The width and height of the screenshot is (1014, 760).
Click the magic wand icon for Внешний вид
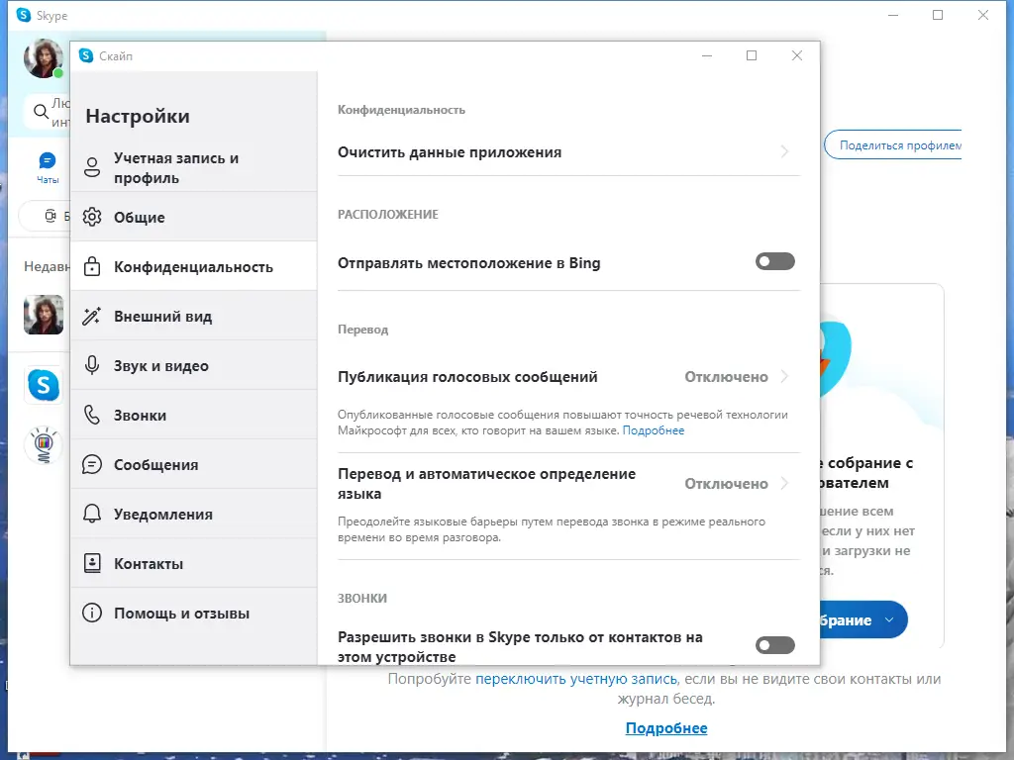(x=92, y=316)
